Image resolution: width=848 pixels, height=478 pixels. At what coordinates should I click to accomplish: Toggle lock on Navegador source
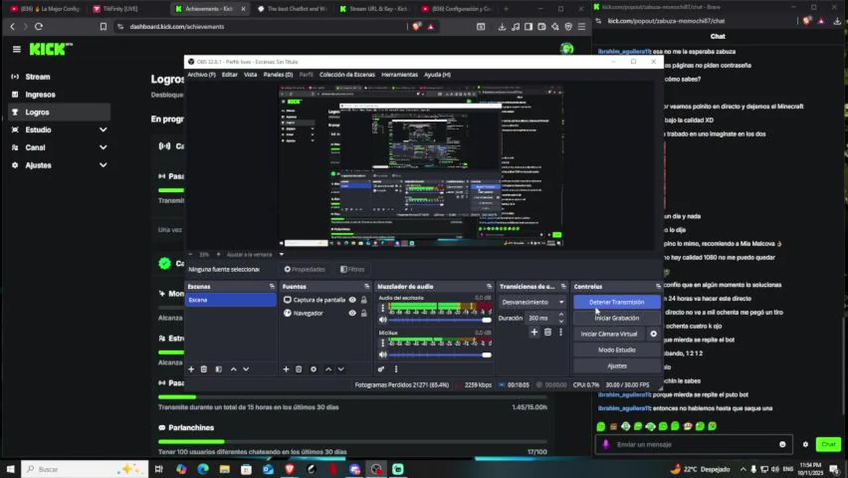(x=364, y=313)
